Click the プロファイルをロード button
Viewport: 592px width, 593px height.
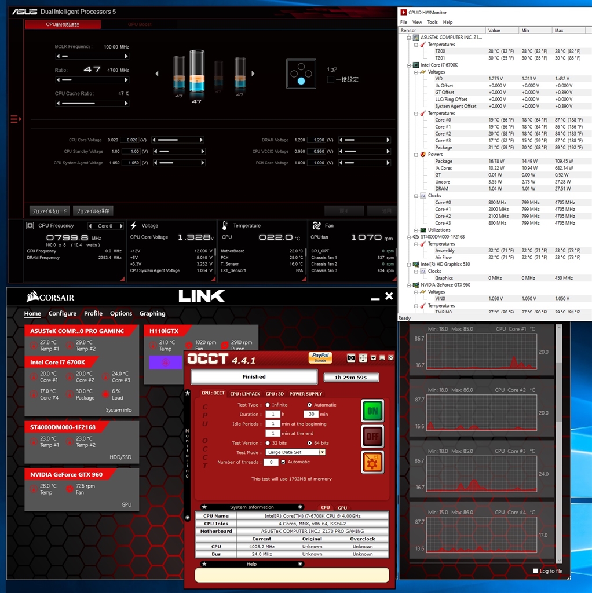[x=49, y=211]
